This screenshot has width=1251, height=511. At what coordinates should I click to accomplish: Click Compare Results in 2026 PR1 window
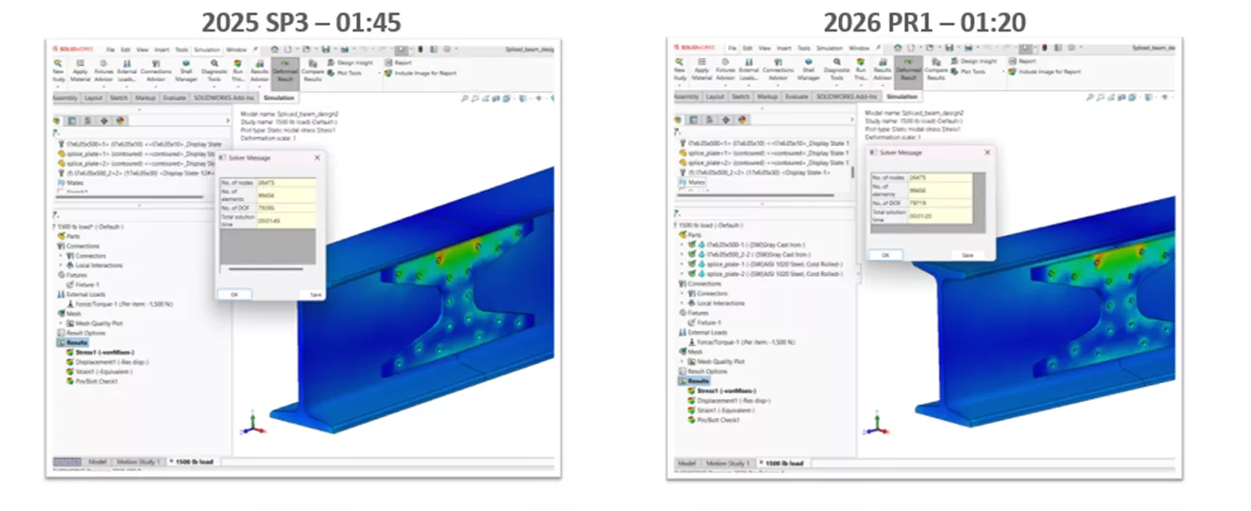[935, 68]
